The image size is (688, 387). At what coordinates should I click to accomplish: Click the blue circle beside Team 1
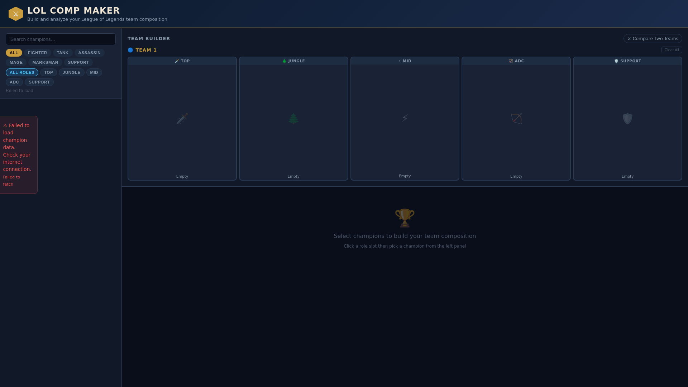130,50
